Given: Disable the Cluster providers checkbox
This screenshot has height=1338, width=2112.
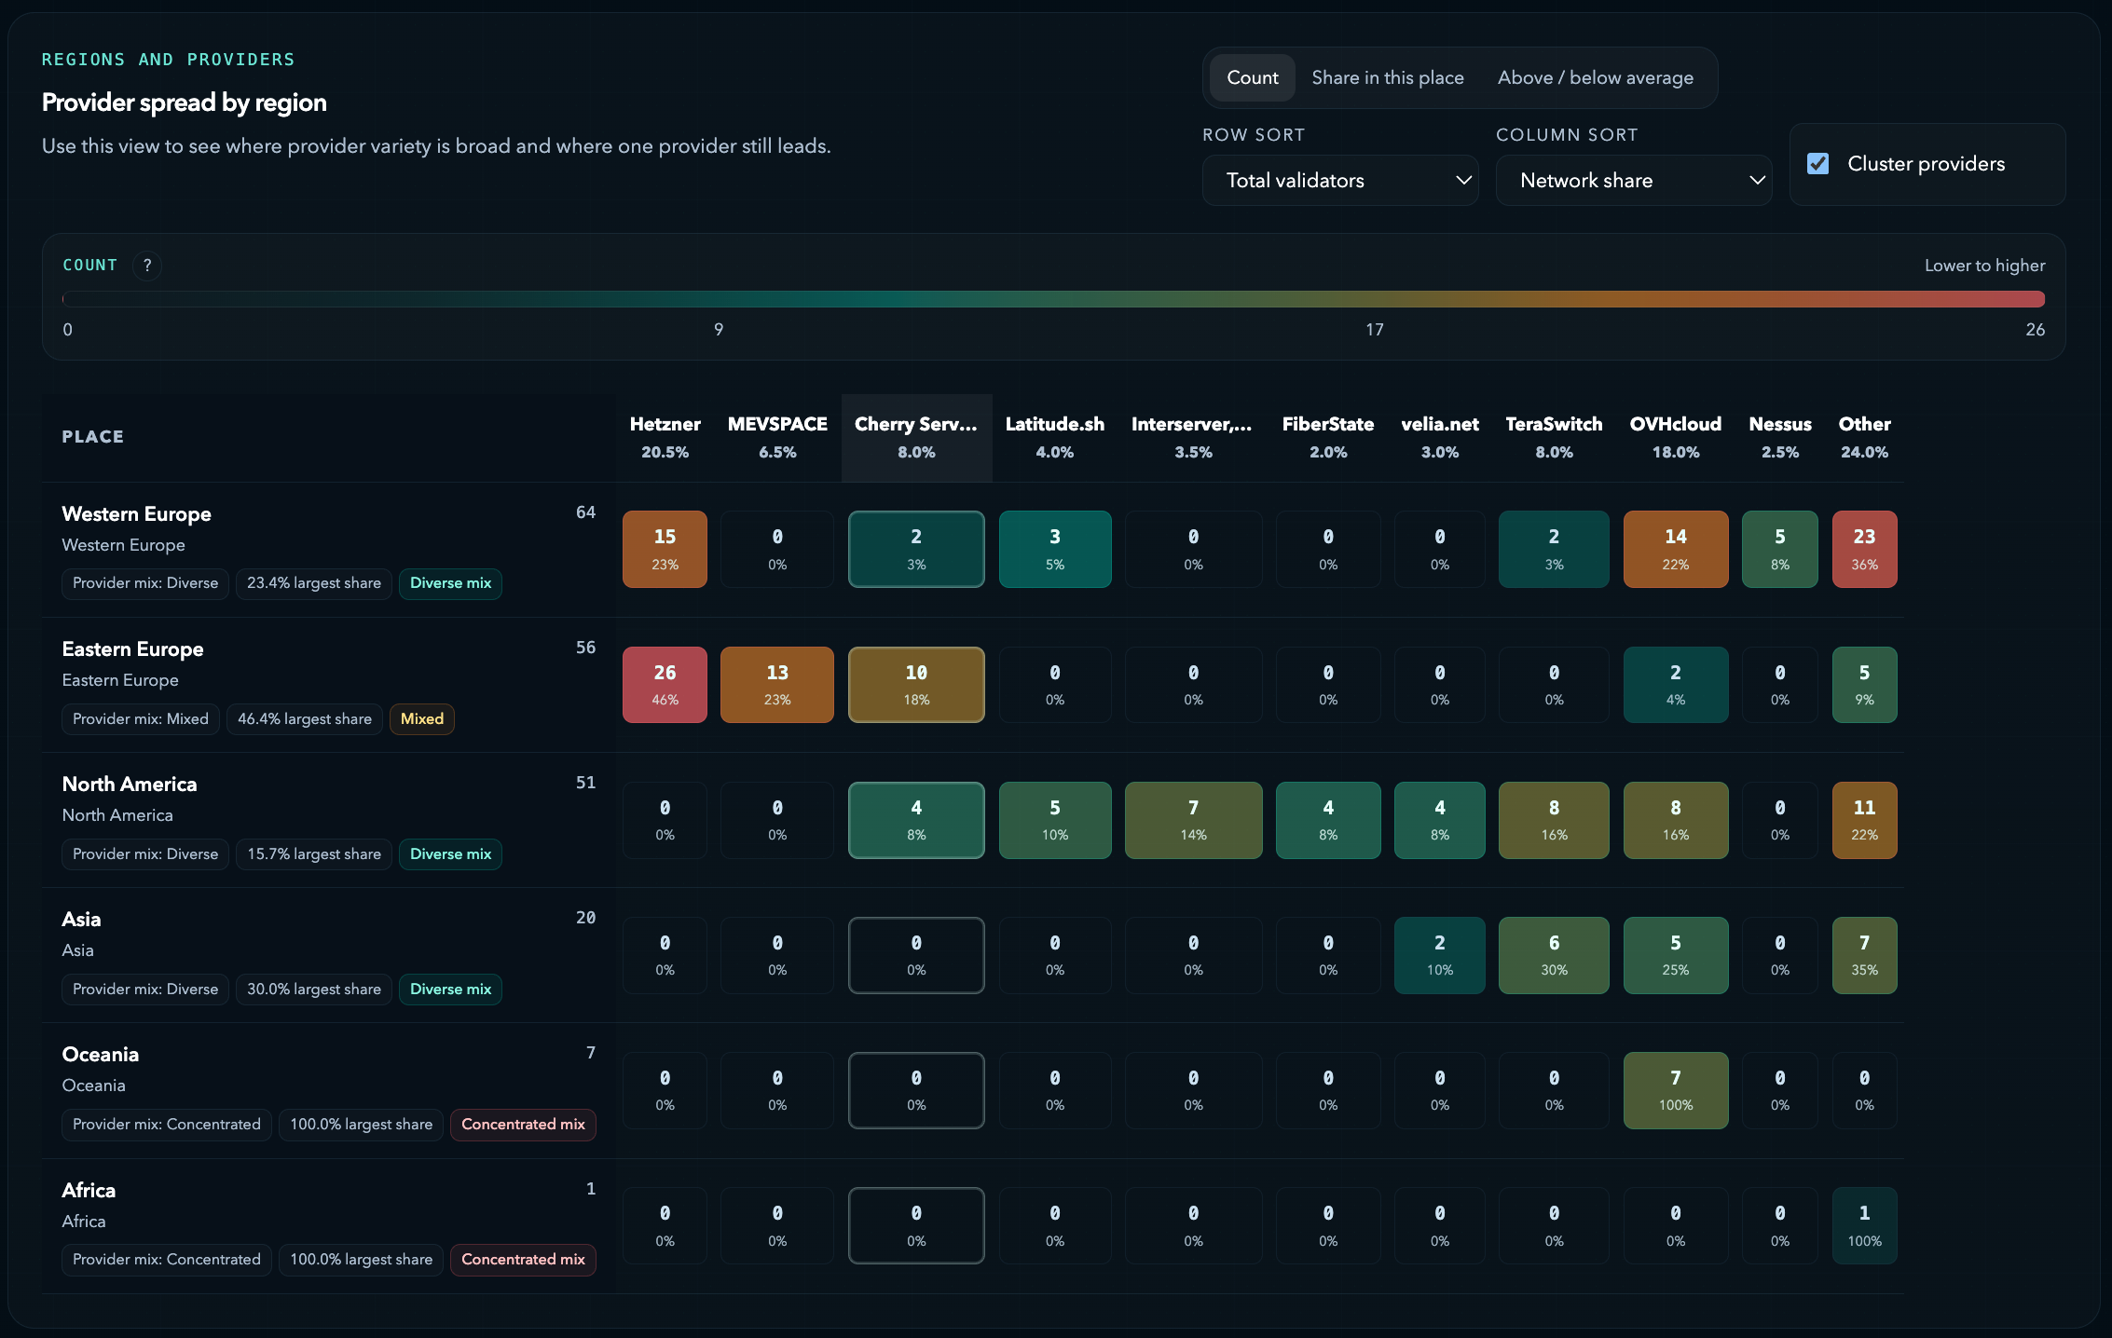Looking at the screenshot, I should click(x=1818, y=163).
